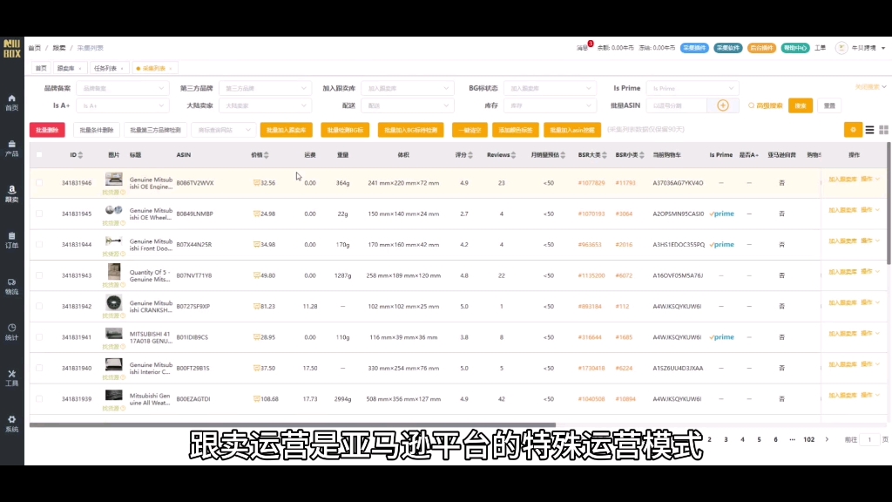Close the 任务列表 tab
892x502 pixels.
122,69
